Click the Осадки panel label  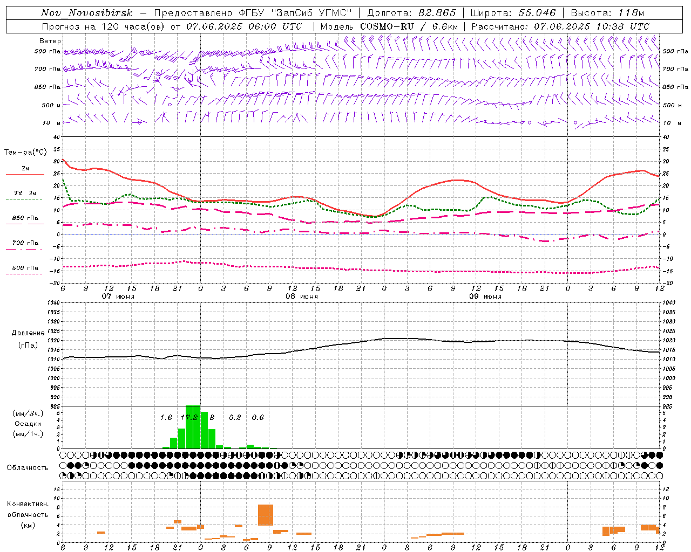point(28,424)
